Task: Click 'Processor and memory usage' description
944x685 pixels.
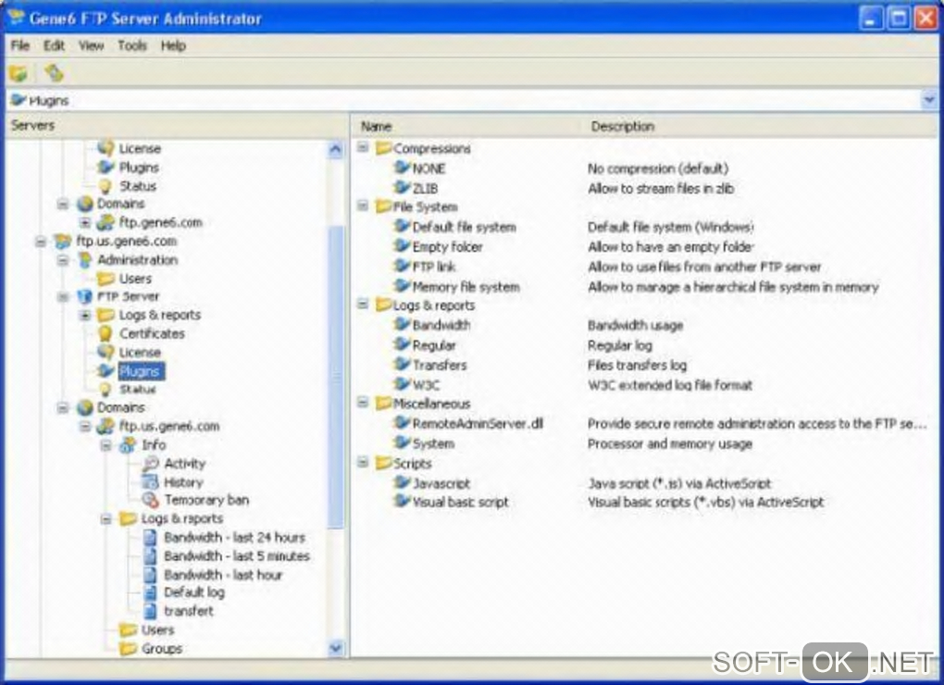Action: pyautogui.click(x=670, y=443)
